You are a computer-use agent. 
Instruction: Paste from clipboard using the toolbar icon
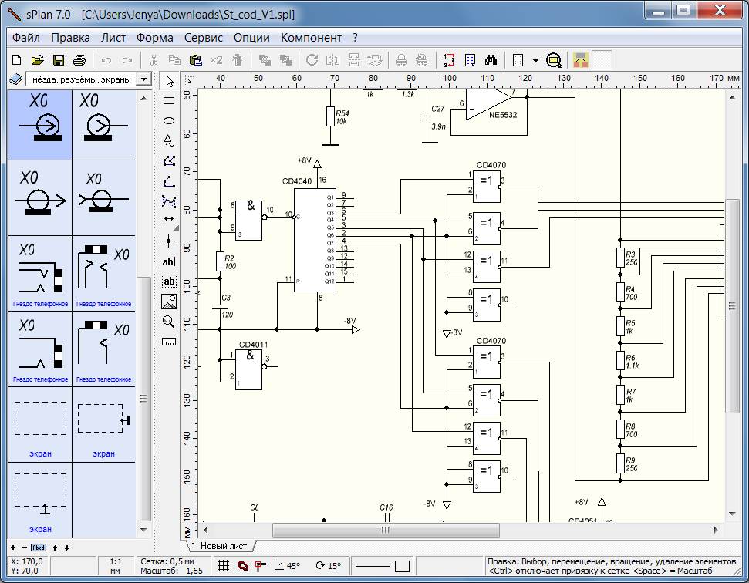click(195, 60)
